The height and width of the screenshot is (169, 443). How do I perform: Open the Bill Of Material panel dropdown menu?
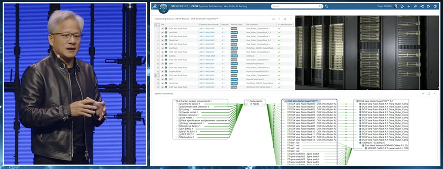point(291,19)
